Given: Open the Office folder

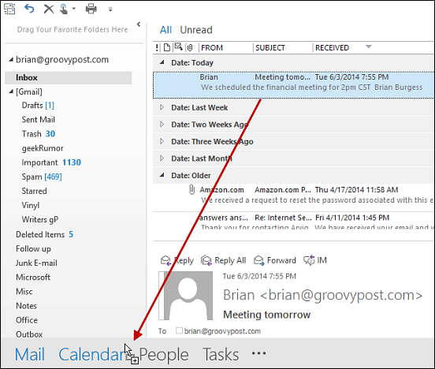Looking at the screenshot, I should point(27,320).
